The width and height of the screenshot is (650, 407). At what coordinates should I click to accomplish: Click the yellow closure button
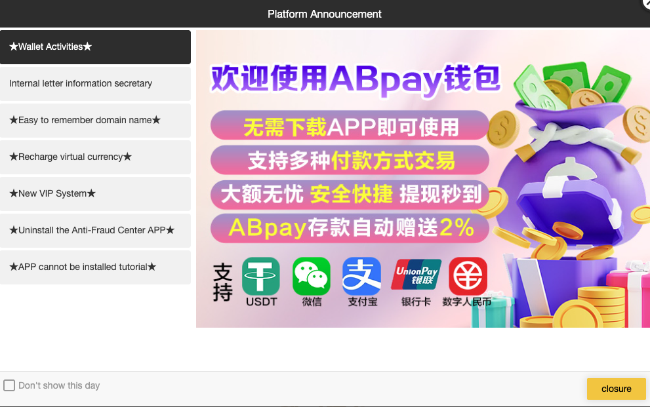click(616, 389)
